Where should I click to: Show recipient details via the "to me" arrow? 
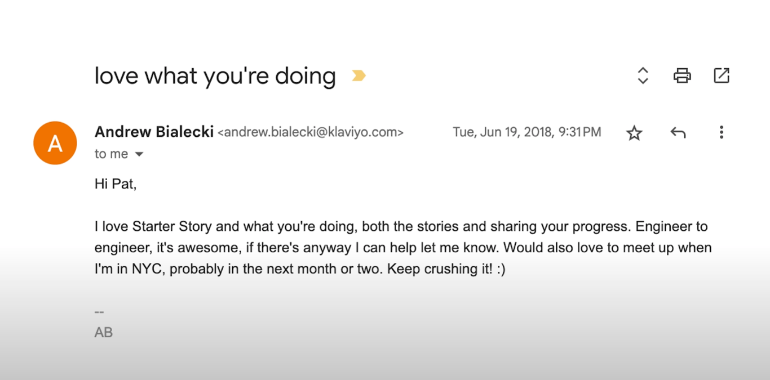[x=139, y=154]
